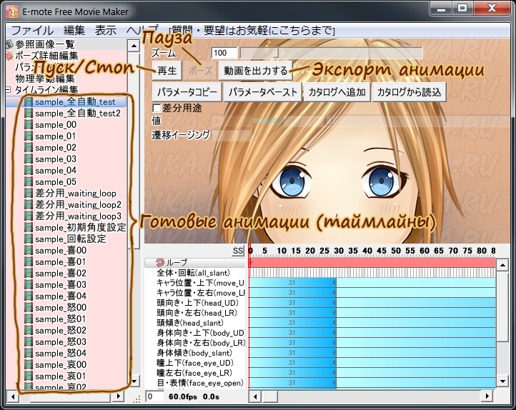Screen dimensions: 516x410
Task: Click the カタログへ追加 button
Action: point(337,92)
